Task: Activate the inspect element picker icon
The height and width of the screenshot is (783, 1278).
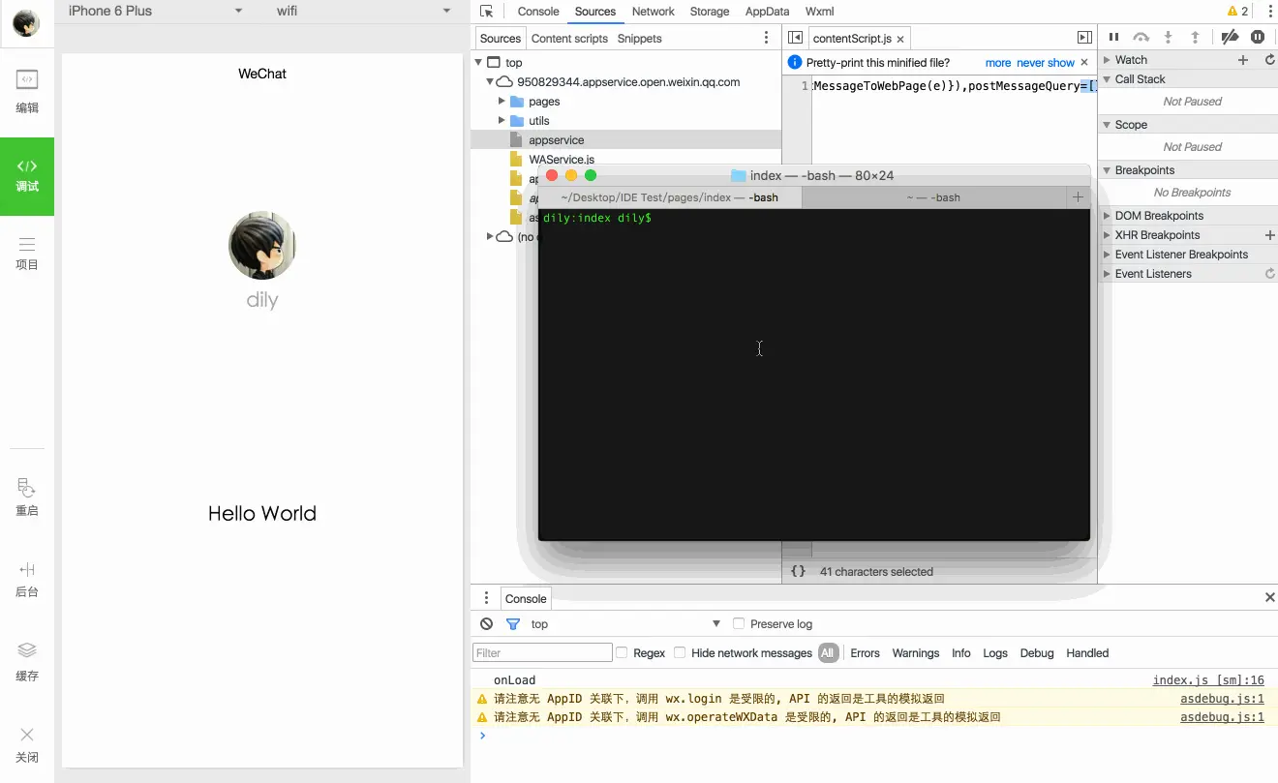Action: point(487,12)
